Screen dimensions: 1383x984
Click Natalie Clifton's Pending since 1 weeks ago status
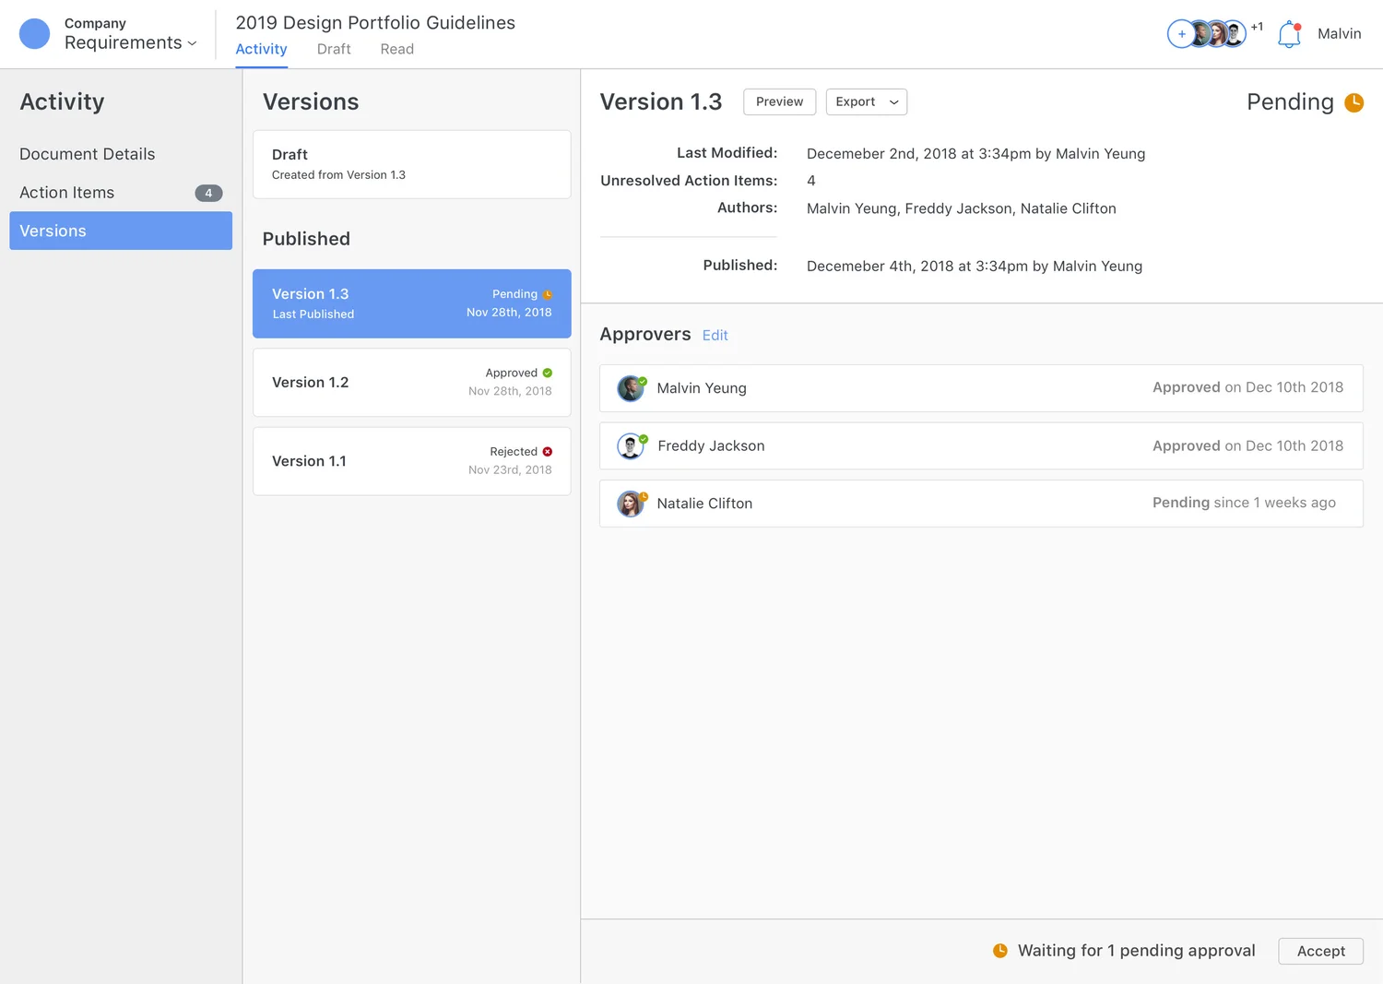coord(1244,503)
